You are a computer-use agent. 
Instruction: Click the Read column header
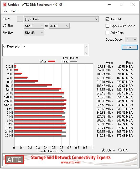[129, 63]
